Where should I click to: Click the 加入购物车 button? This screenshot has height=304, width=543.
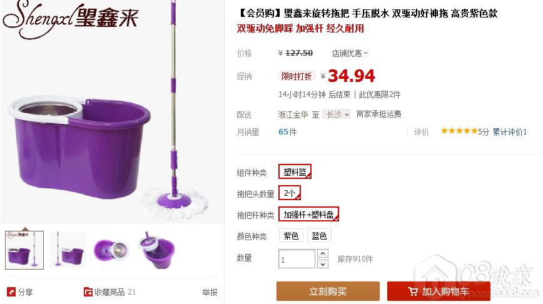tap(439, 291)
